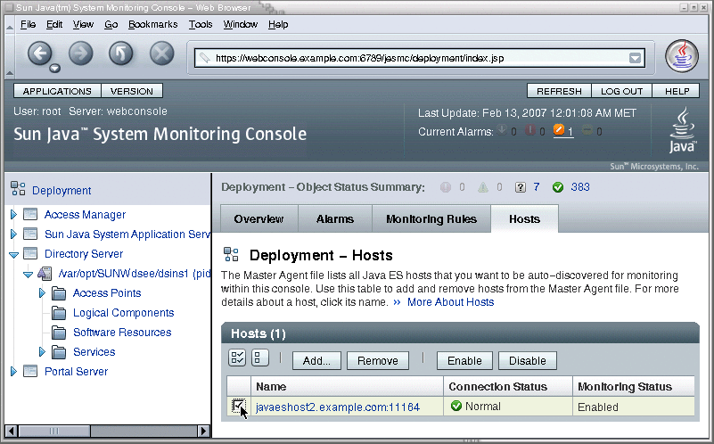The image size is (714, 444).
Task: Open the View menu
Action: click(x=83, y=25)
